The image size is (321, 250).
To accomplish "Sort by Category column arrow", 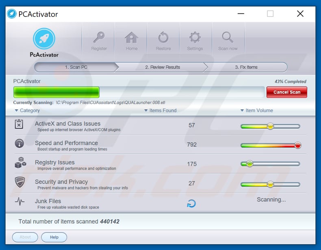I will pos(16,111).
